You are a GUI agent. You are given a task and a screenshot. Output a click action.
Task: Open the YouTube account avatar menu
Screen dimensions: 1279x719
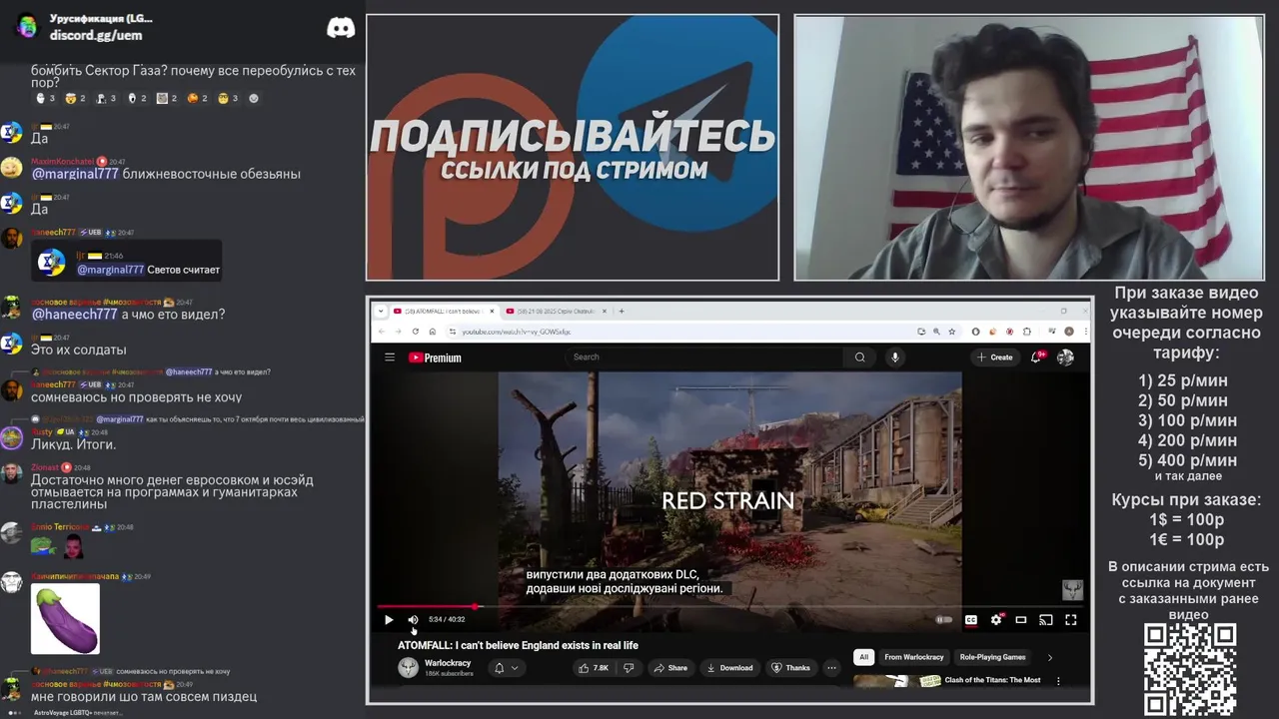click(x=1066, y=358)
